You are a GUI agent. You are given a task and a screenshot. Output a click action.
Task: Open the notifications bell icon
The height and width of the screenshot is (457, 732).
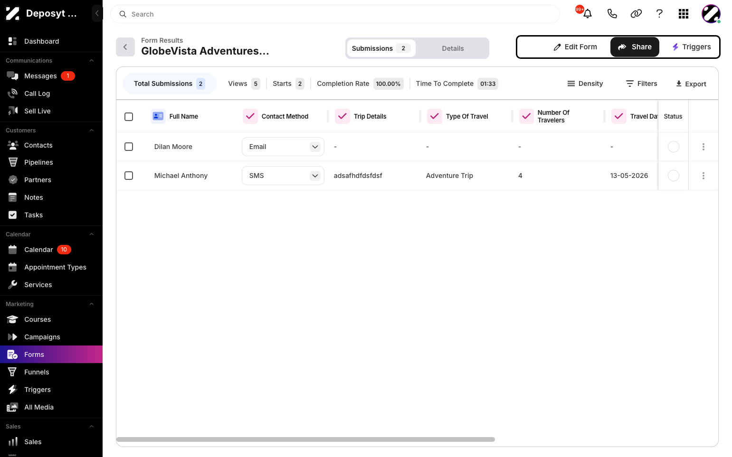point(588,14)
